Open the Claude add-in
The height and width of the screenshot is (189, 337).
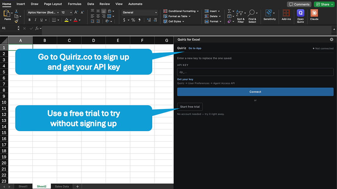click(x=314, y=15)
